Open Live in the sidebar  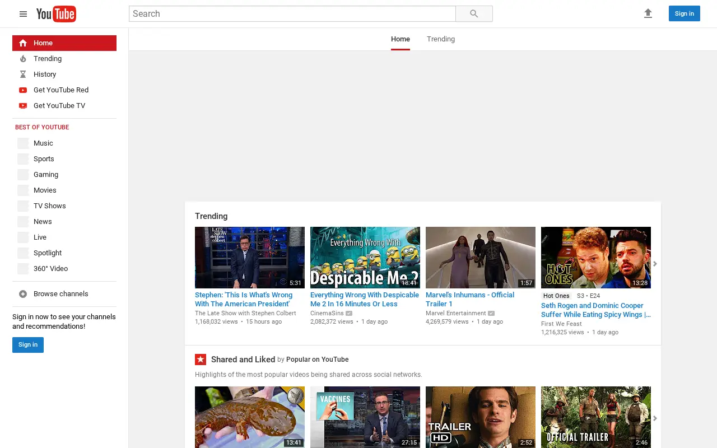click(x=64, y=237)
